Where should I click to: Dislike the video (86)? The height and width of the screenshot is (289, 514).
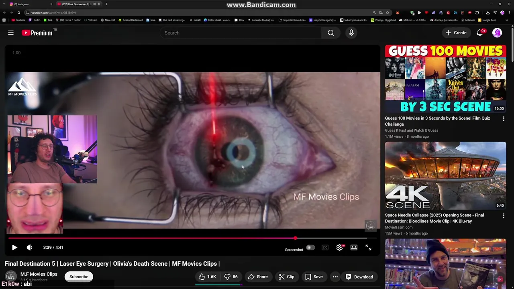[231, 277]
